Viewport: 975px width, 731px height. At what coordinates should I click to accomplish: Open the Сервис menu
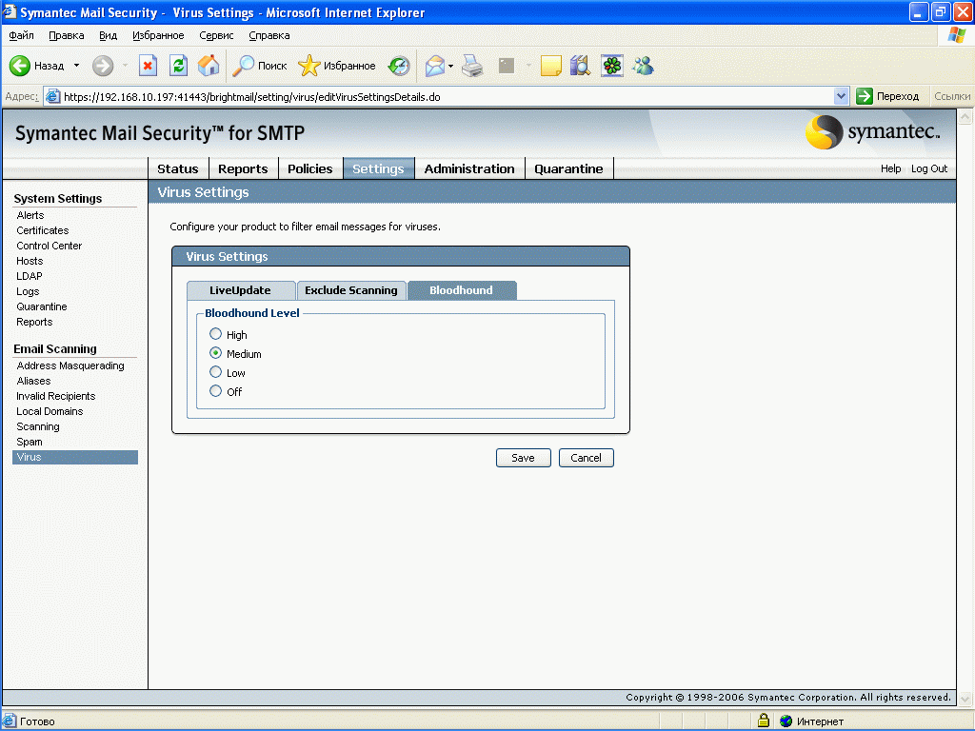(x=216, y=35)
